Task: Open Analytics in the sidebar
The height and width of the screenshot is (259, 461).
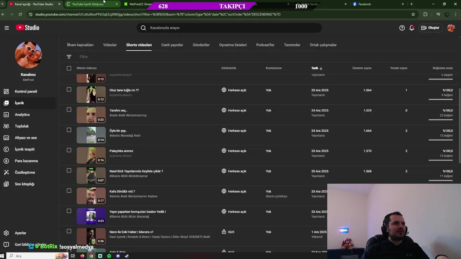Action: 28,114
